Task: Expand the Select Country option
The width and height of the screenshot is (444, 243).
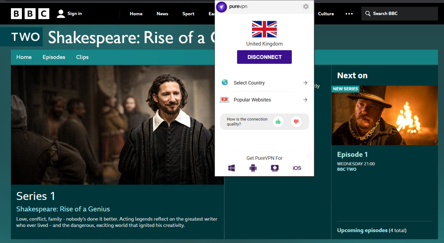Action: pos(305,83)
